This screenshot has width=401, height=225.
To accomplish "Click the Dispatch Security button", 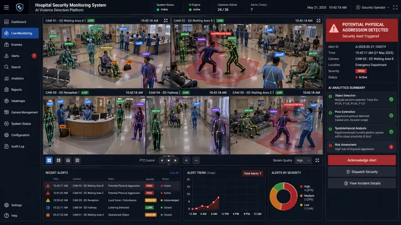I will [x=361, y=172].
